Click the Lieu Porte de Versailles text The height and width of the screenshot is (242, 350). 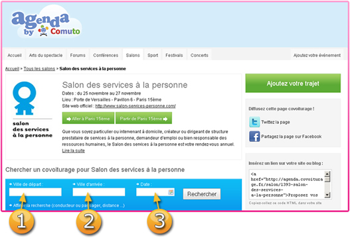(x=112, y=99)
